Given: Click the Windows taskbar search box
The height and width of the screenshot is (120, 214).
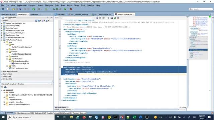Looking at the screenshot, I should [30, 117].
